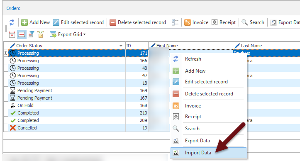
Task: Open the Orders tab title
Action: [x=13, y=8]
